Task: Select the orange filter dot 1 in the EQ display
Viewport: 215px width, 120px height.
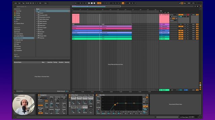Action: click(x=115, y=105)
